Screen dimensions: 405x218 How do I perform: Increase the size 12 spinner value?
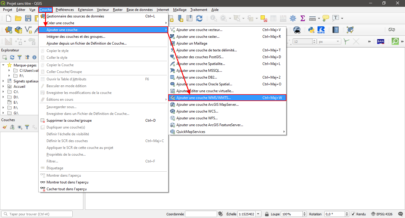click(315, 40)
